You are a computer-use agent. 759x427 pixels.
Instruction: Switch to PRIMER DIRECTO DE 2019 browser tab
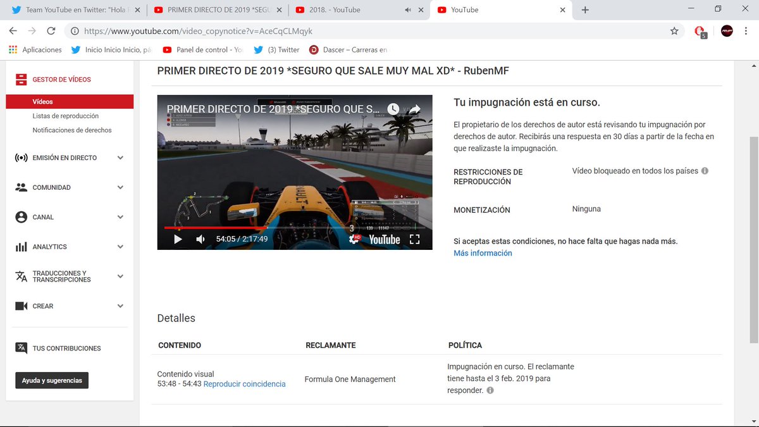217,9
